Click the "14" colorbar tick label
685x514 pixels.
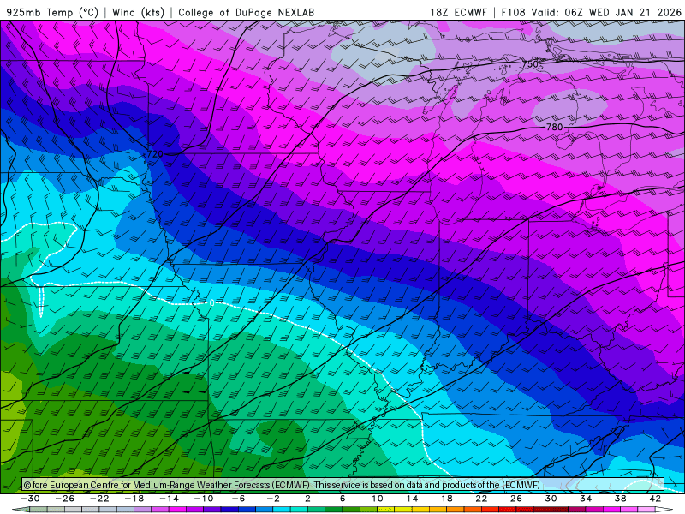(x=412, y=499)
